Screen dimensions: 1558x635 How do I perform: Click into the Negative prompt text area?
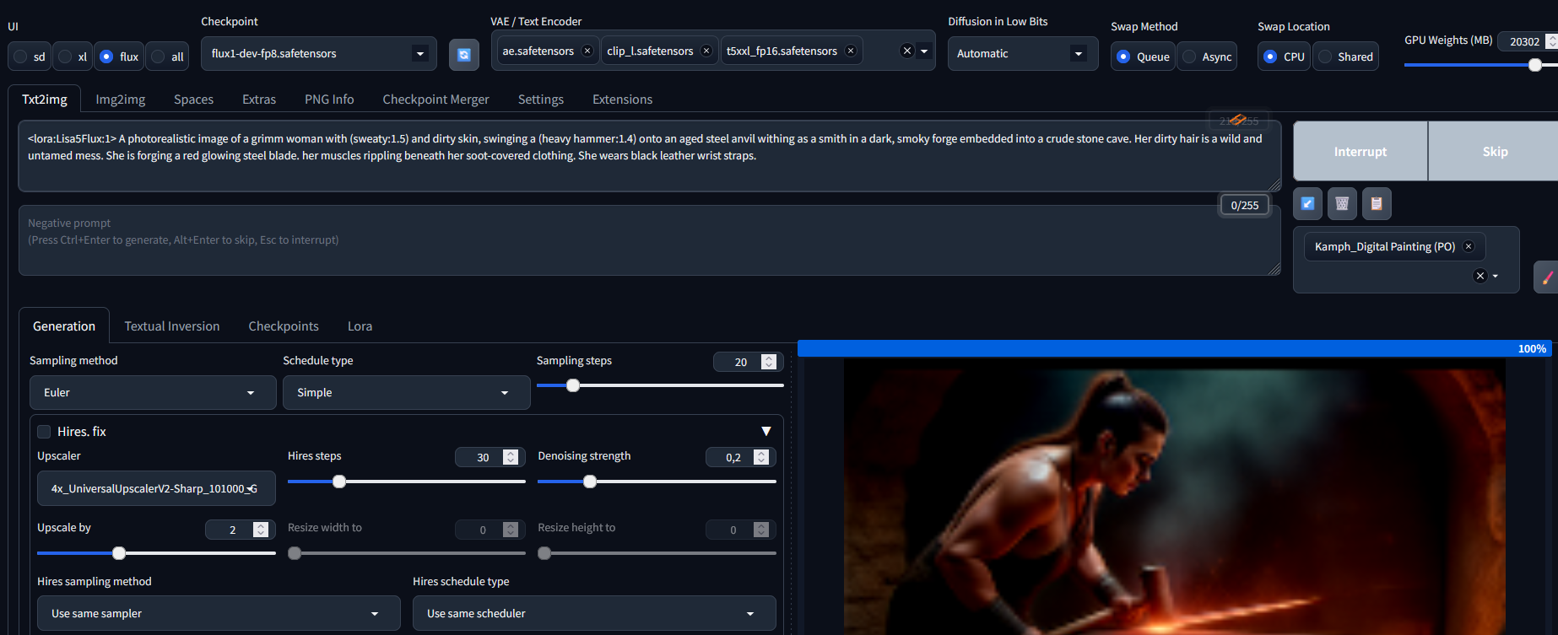pyautogui.click(x=649, y=240)
